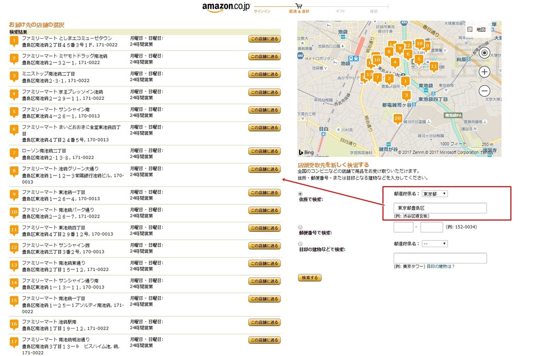Send to ファミリーマート 東池袋四丁目 store

pos(264,228)
